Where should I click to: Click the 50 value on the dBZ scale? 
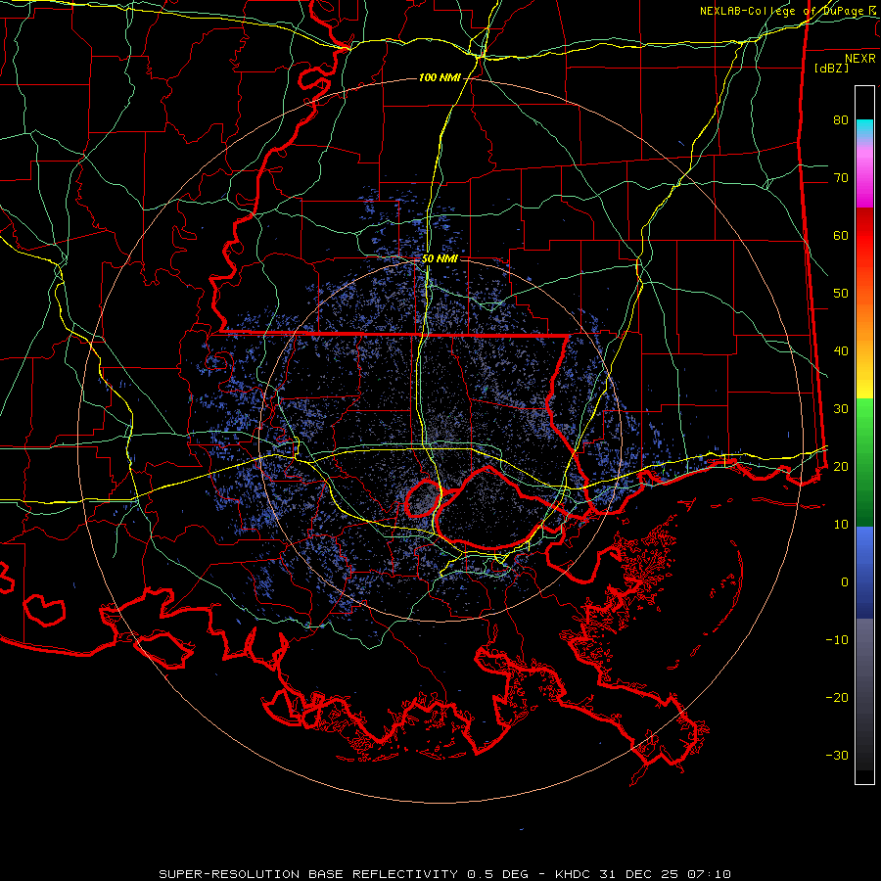(841, 294)
